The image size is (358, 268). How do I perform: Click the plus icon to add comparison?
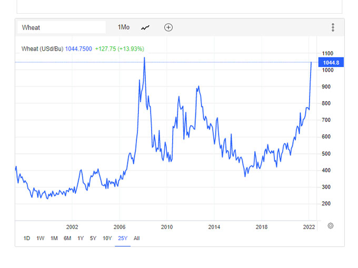[x=168, y=27]
